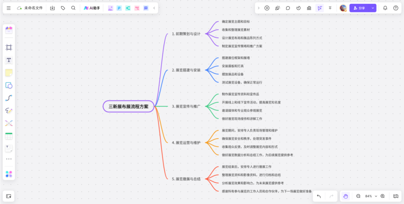
Task: Start presentation with the play icon
Action: pyautogui.click(x=267, y=8)
